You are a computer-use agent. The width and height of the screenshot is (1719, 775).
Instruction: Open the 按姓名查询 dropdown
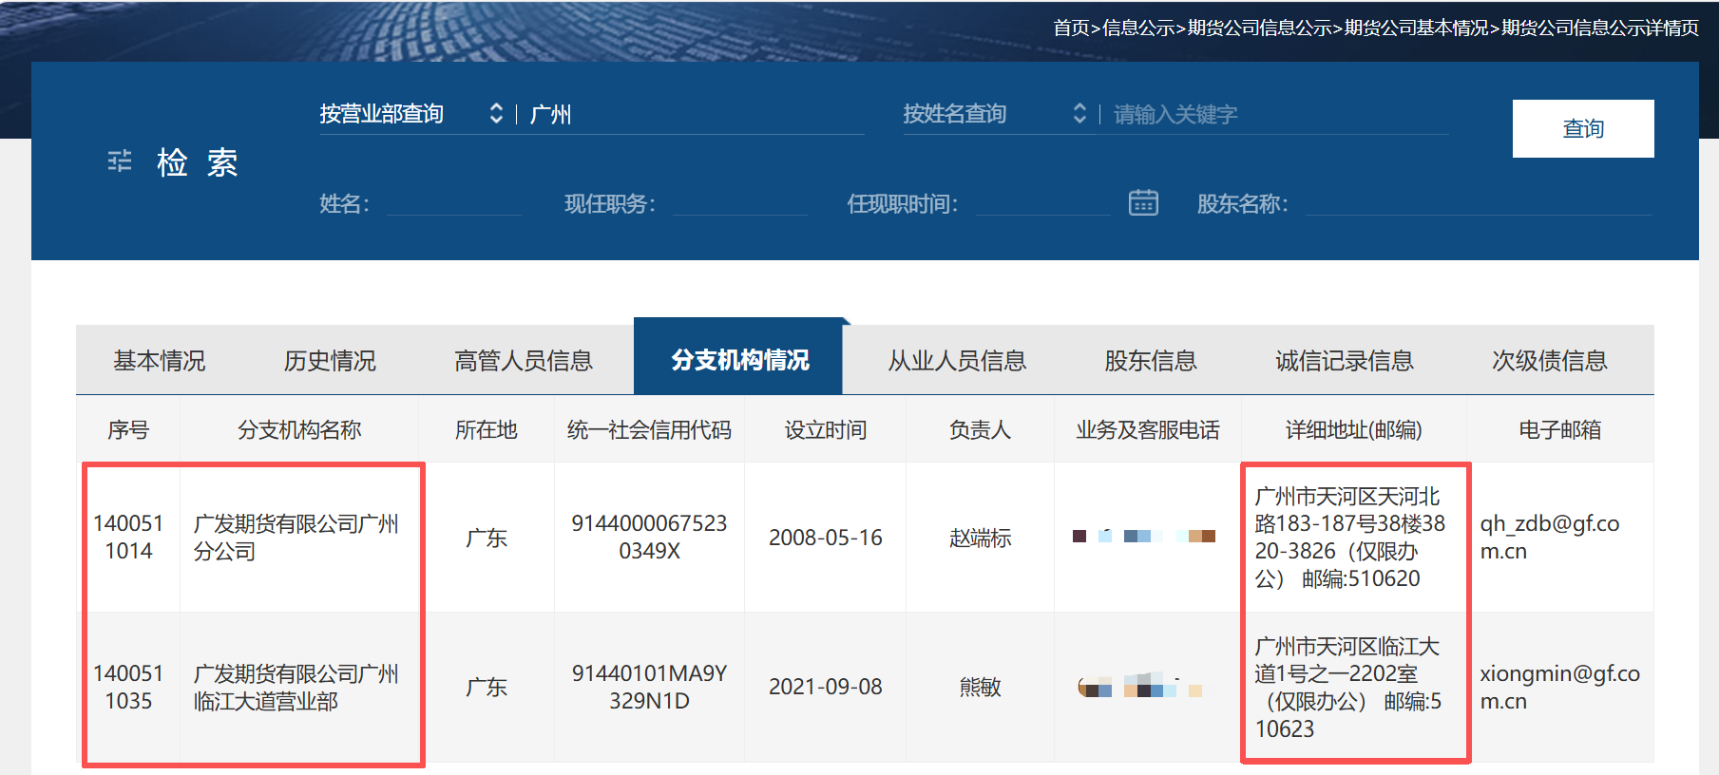[995, 114]
